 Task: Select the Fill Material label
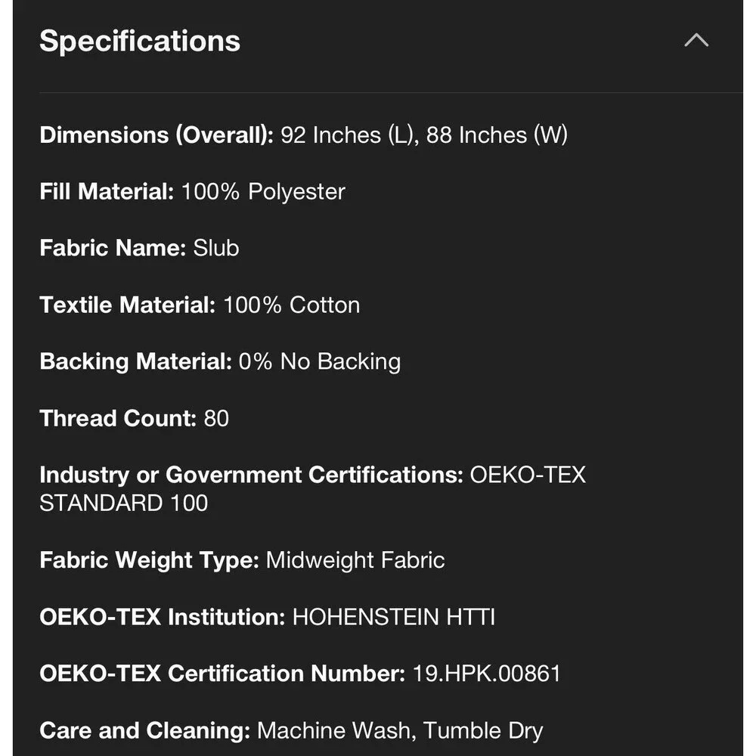click(107, 191)
